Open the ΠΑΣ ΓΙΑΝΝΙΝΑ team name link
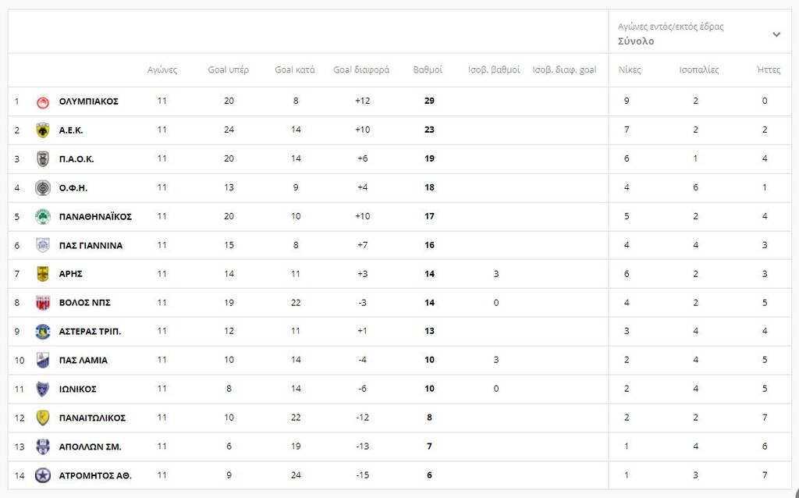 coord(91,246)
